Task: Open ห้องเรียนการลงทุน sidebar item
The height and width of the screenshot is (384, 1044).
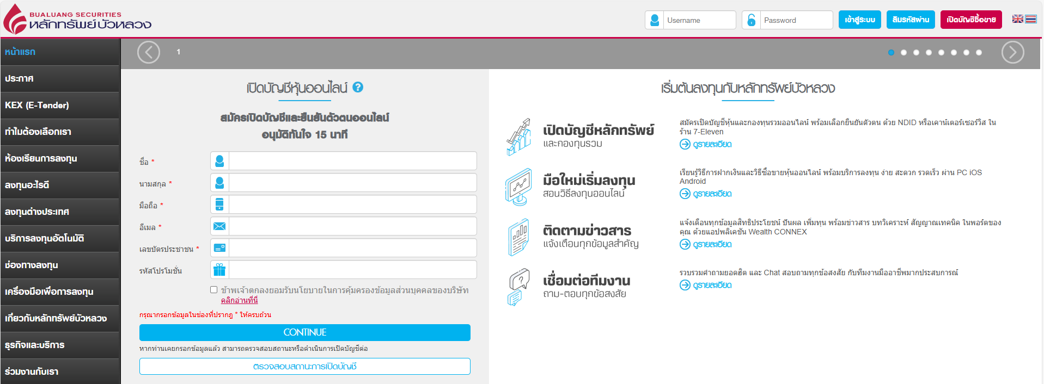Action: coord(60,159)
